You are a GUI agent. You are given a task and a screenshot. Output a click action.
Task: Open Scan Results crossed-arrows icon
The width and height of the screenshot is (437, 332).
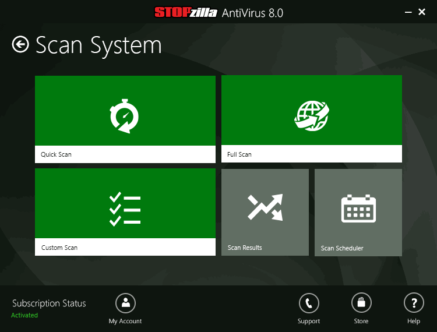[265, 207]
